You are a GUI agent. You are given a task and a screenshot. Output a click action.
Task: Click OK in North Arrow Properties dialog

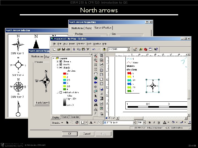[70, 134]
